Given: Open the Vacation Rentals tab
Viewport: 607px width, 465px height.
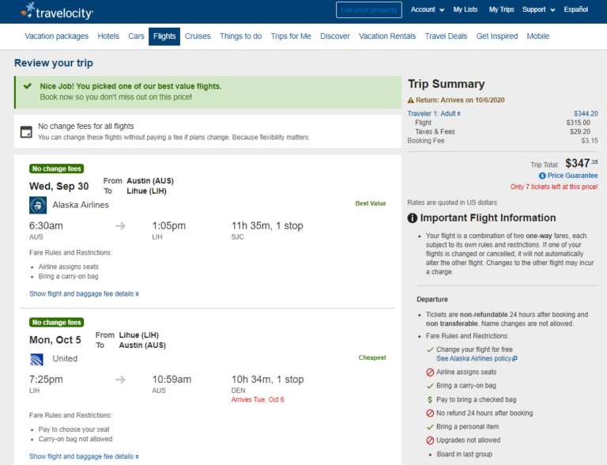Looking at the screenshot, I should pyautogui.click(x=387, y=36).
